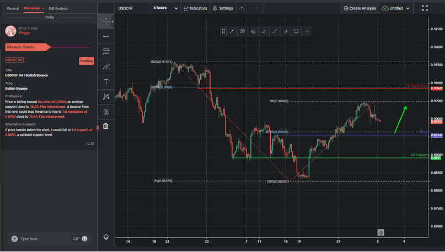Viewport: 445px width, 252px height.
Task: Grab the floating drawing toolbar drag handle
Action: point(223,31)
